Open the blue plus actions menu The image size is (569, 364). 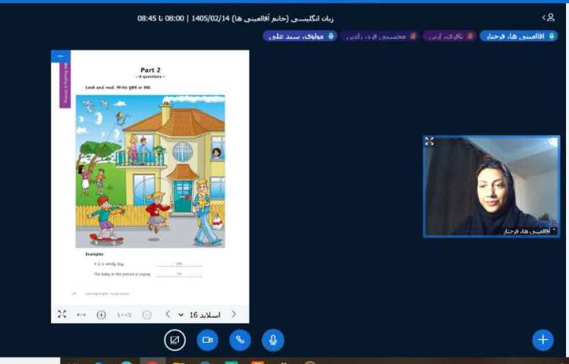click(543, 340)
